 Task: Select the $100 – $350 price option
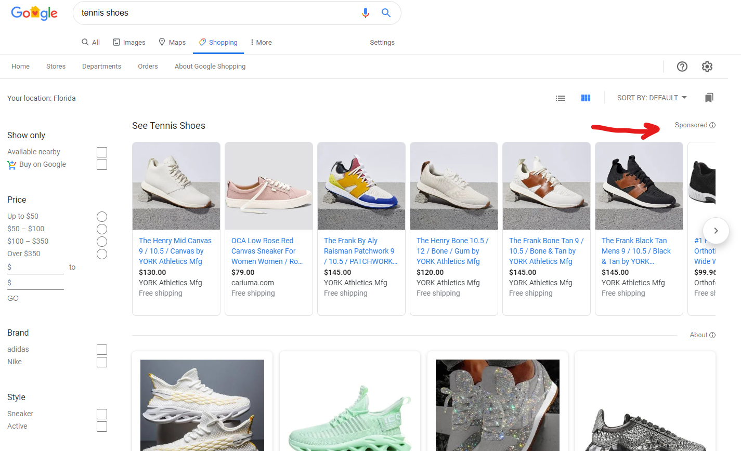pos(102,242)
